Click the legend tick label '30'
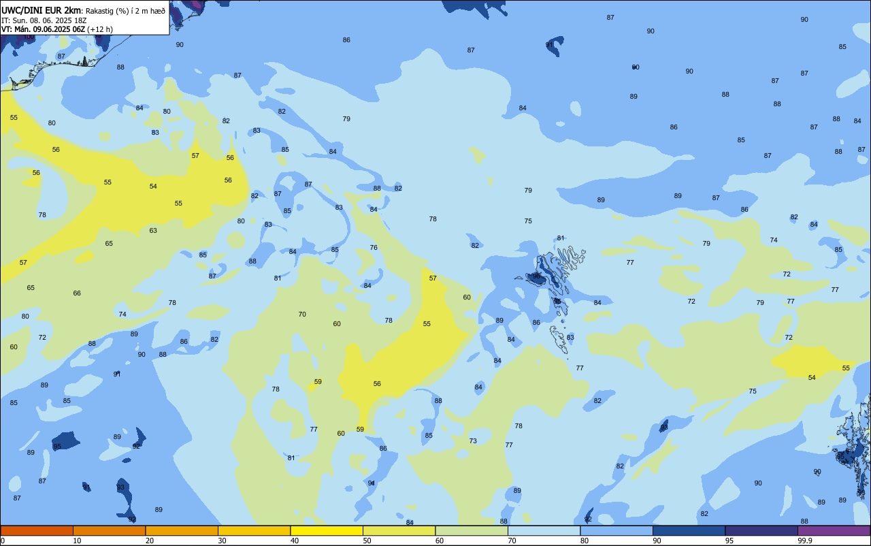Viewport: 871px width, 546px height. click(222, 541)
